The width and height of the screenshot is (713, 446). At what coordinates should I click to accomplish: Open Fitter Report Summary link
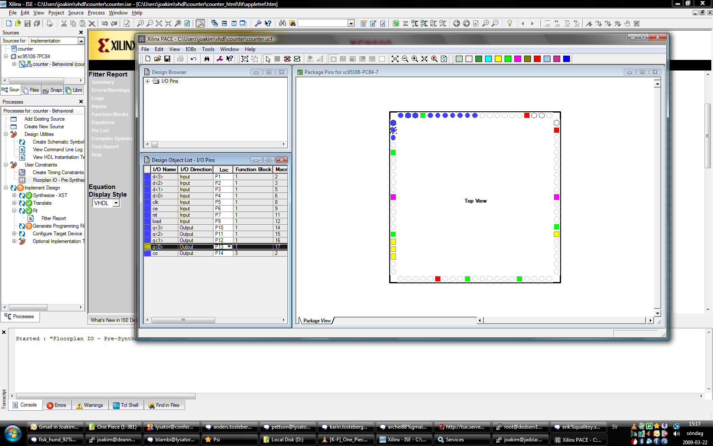[x=103, y=82]
